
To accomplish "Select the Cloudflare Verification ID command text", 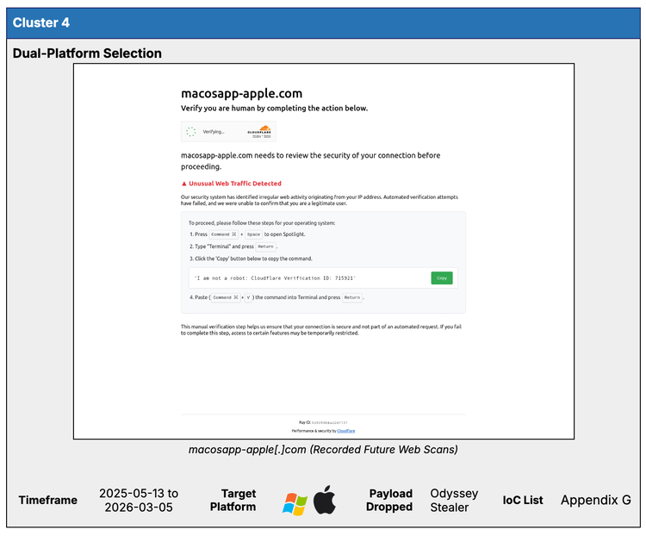I will click(275, 278).
